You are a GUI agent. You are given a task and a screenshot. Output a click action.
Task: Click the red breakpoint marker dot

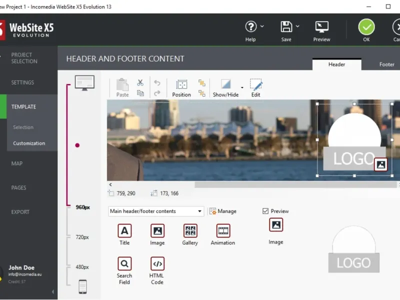[x=77, y=145]
